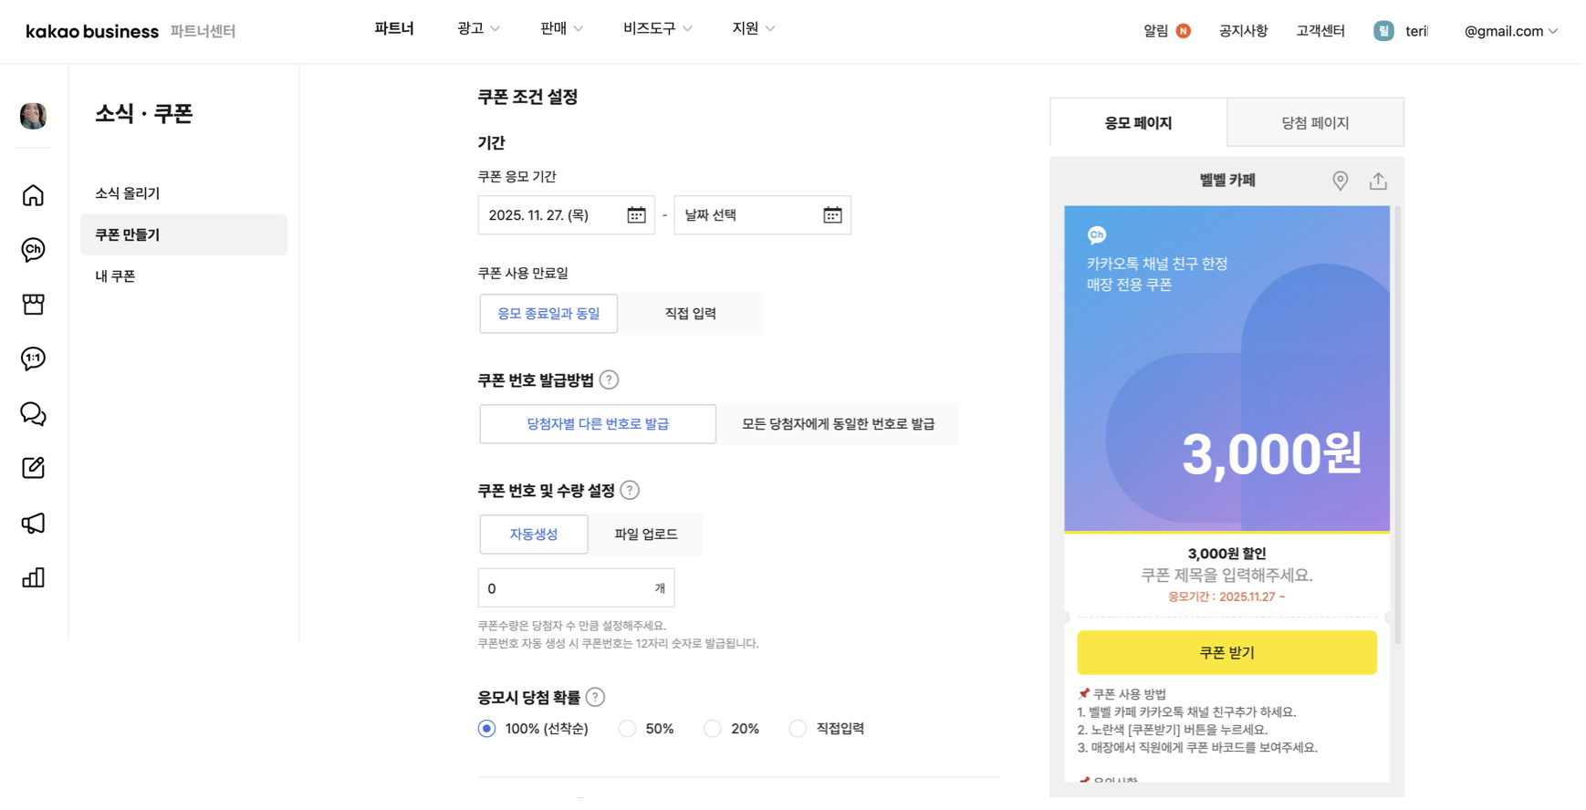Click the coupon quantity input field

click(566, 588)
